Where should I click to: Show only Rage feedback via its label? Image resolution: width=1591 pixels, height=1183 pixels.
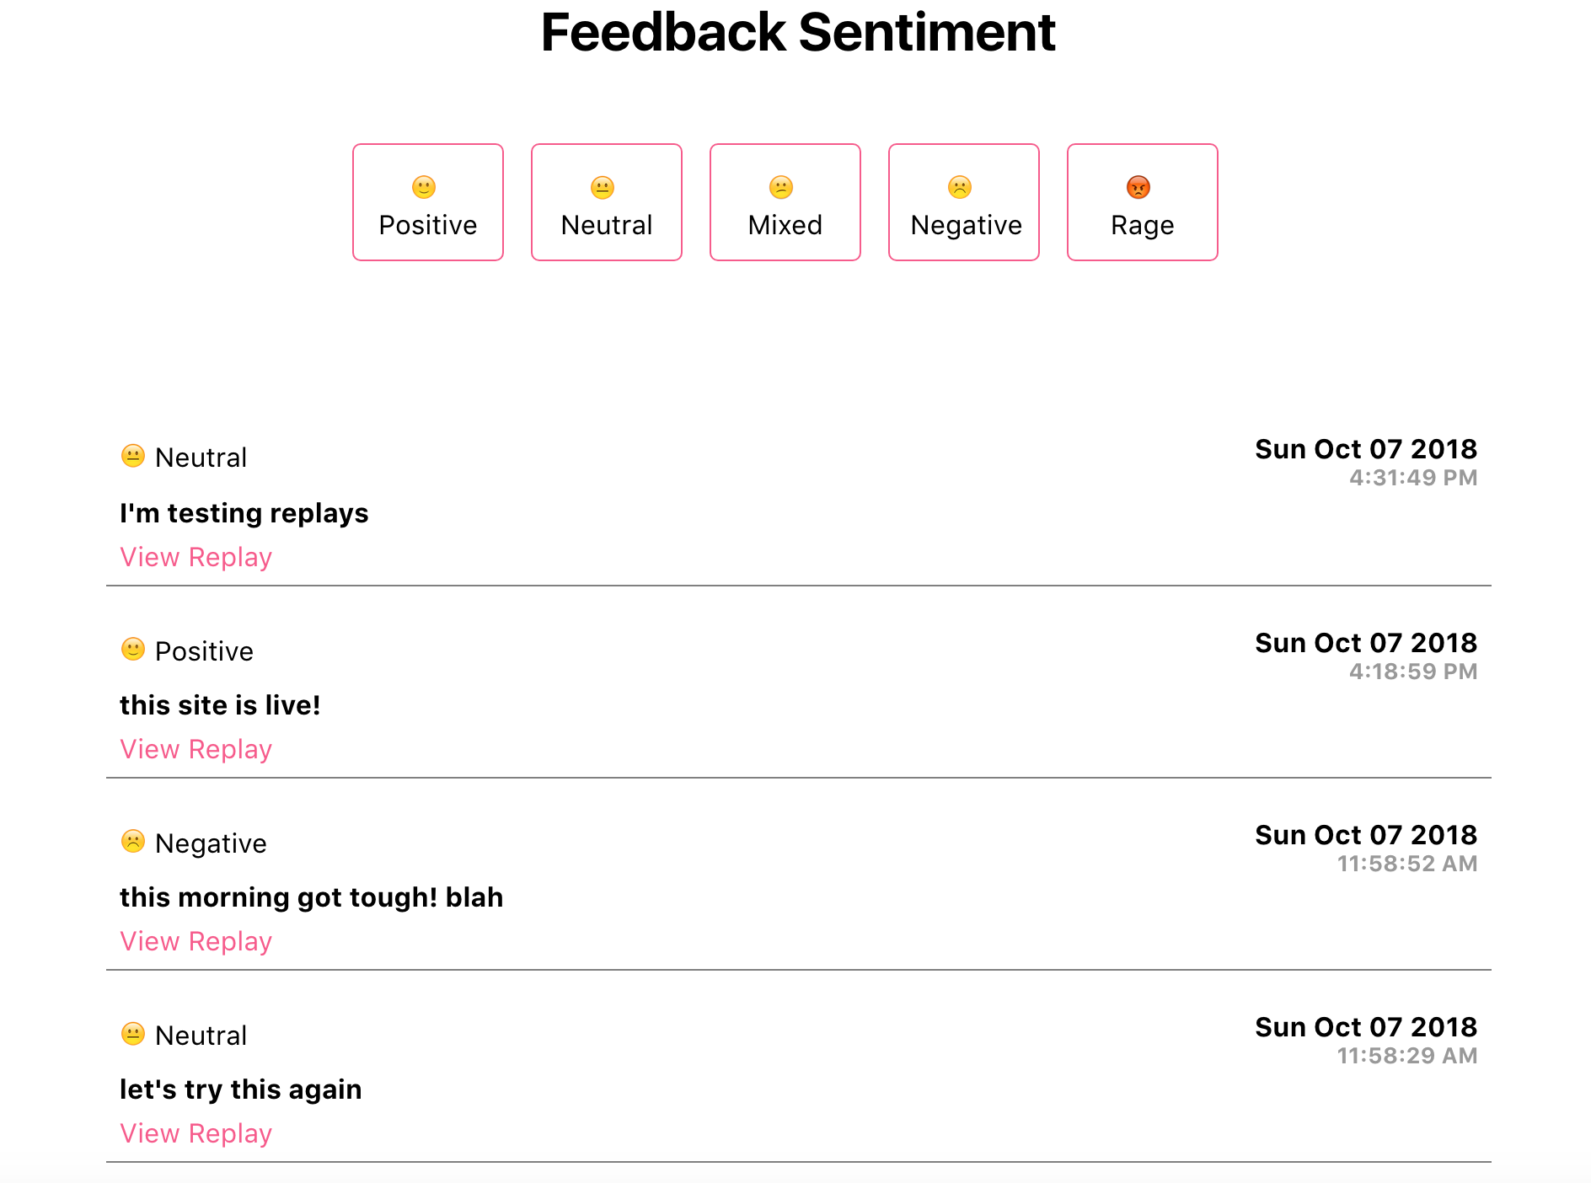(1143, 225)
